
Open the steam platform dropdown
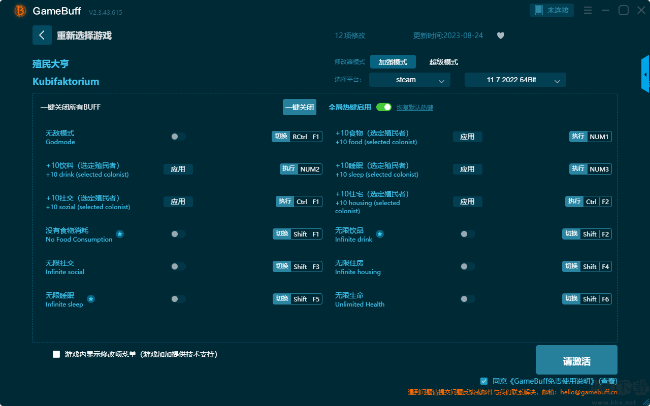(x=410, y=80)
